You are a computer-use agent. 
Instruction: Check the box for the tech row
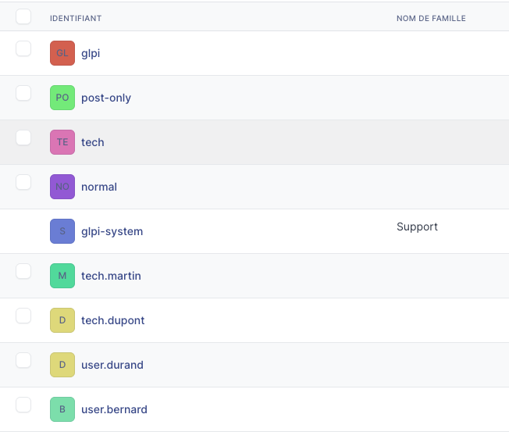pos(23,137)
